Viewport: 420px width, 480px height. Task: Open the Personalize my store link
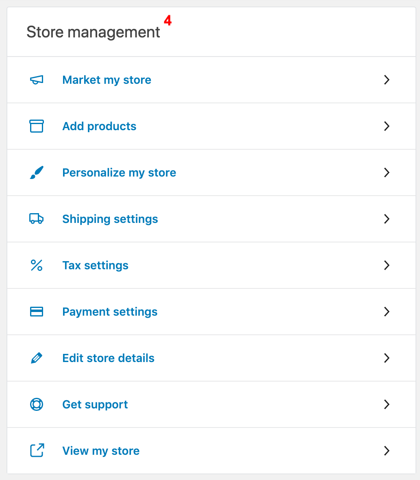(119, 172)
